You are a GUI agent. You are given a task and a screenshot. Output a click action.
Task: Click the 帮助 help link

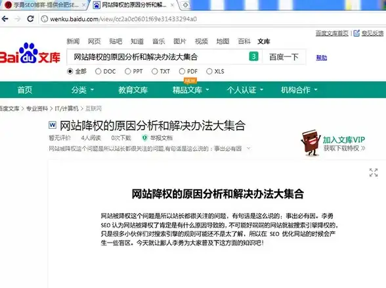click(x=322, y=58)
